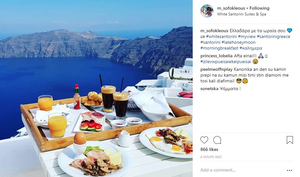Toggle the Following button
300x177 pixels.
click(x=259, y=8)
